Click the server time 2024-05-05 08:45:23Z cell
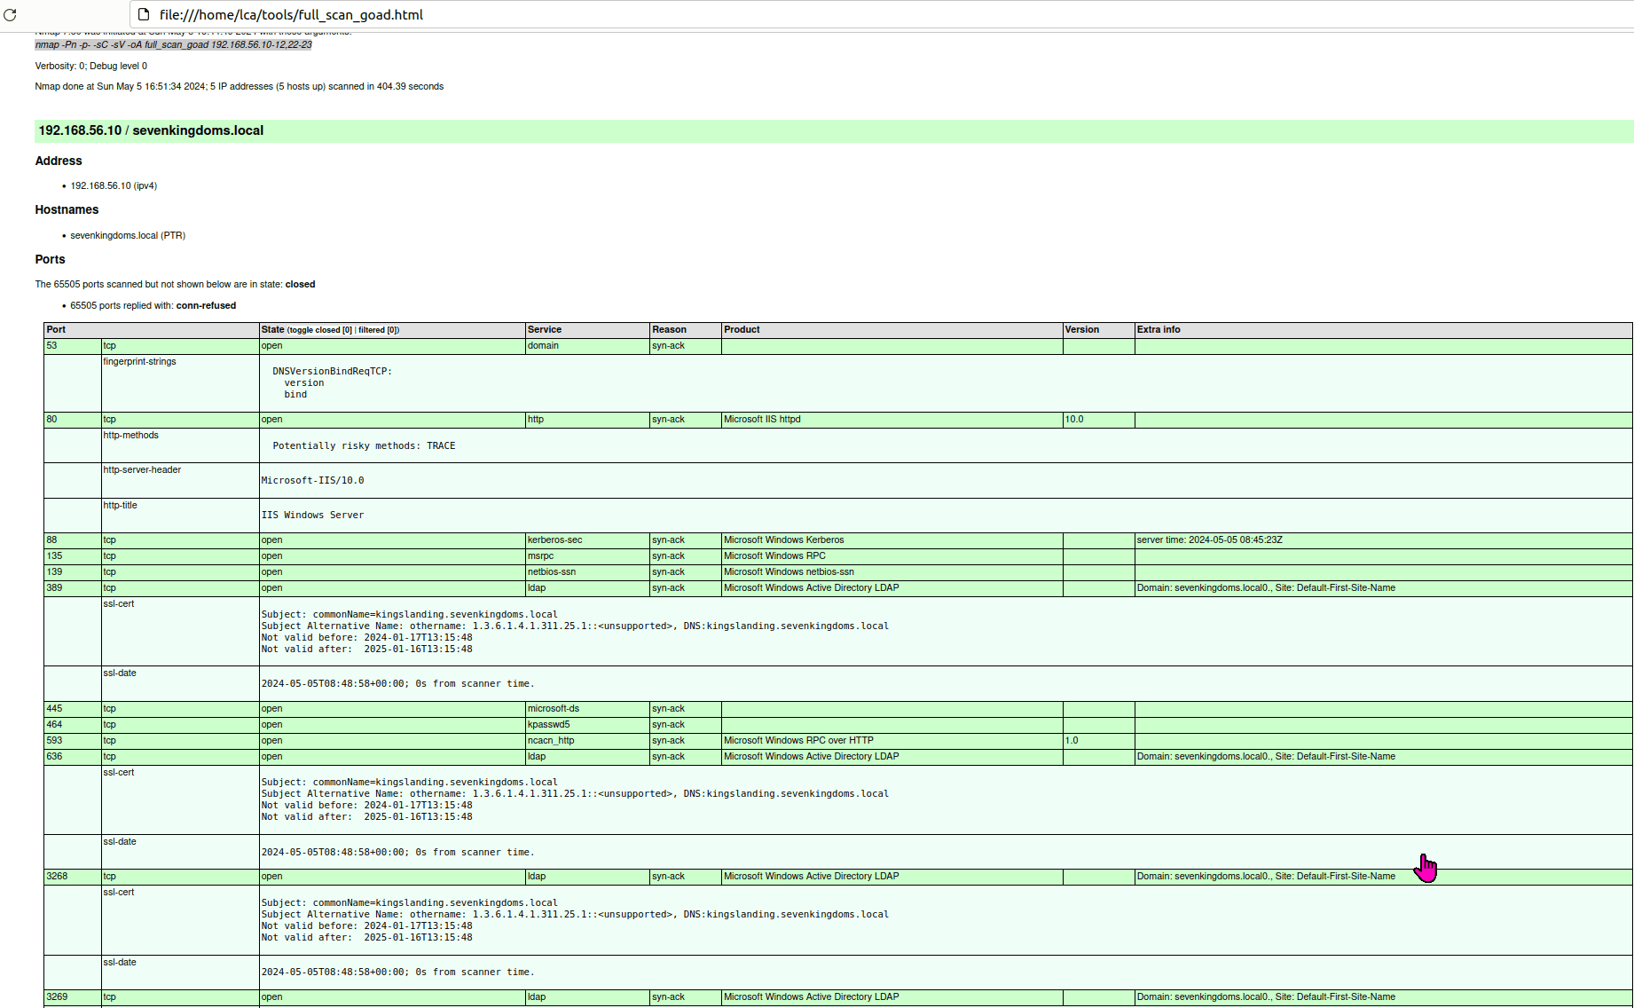Viewport: 1634px width, 1008px height. (x=1383, y=540)
